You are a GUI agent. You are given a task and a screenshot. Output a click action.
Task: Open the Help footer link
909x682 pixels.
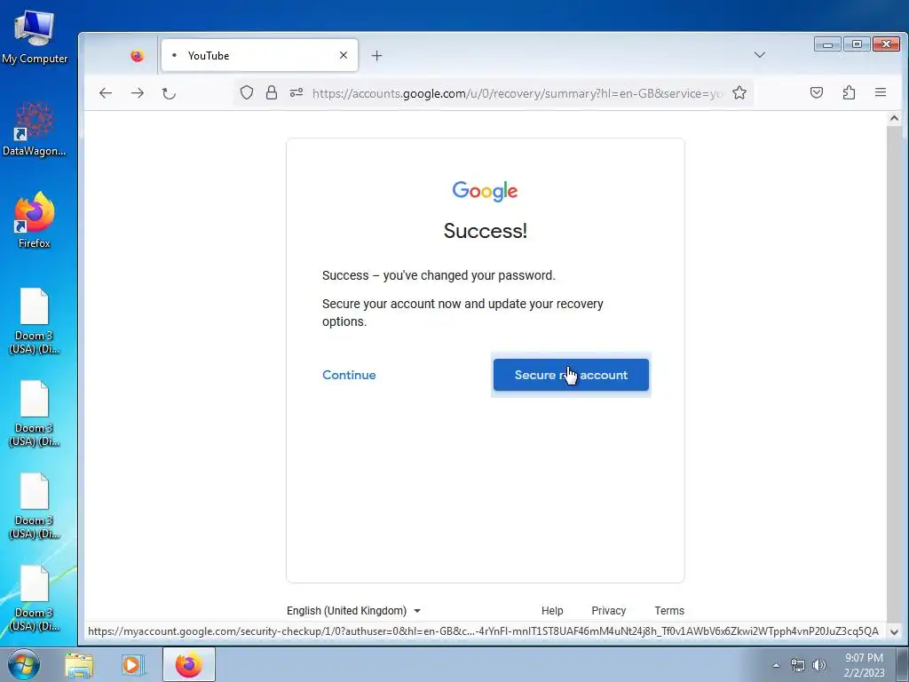coord(552,611)
